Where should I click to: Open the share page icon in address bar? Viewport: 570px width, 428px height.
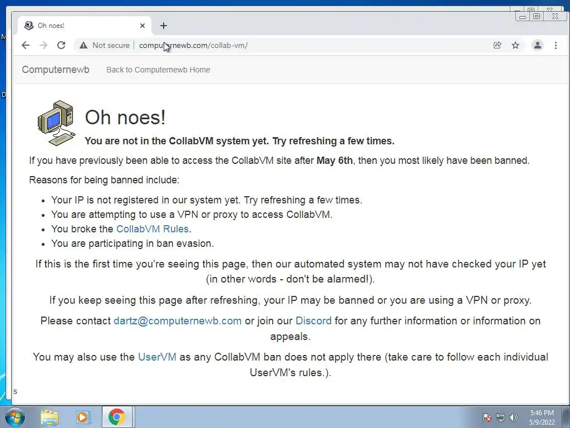tap(497, 45)
